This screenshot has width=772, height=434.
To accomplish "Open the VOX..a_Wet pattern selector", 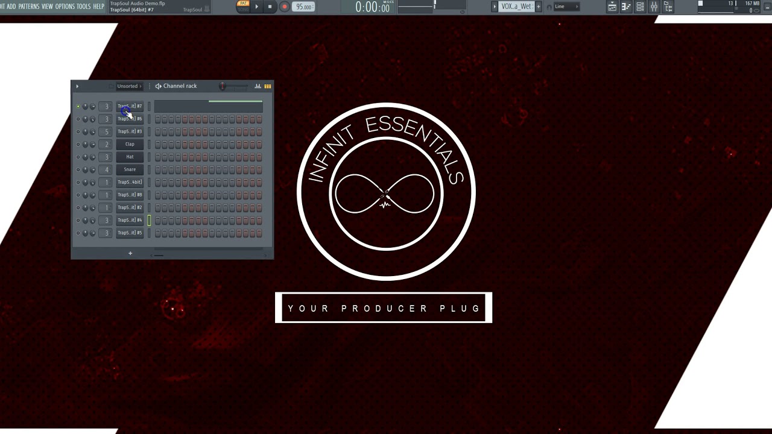I will (x=516, y=7).
